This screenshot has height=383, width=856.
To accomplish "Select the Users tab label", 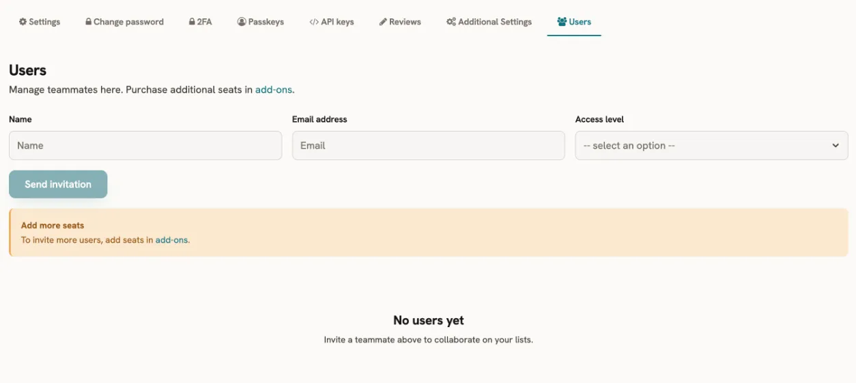I will 580,22.
